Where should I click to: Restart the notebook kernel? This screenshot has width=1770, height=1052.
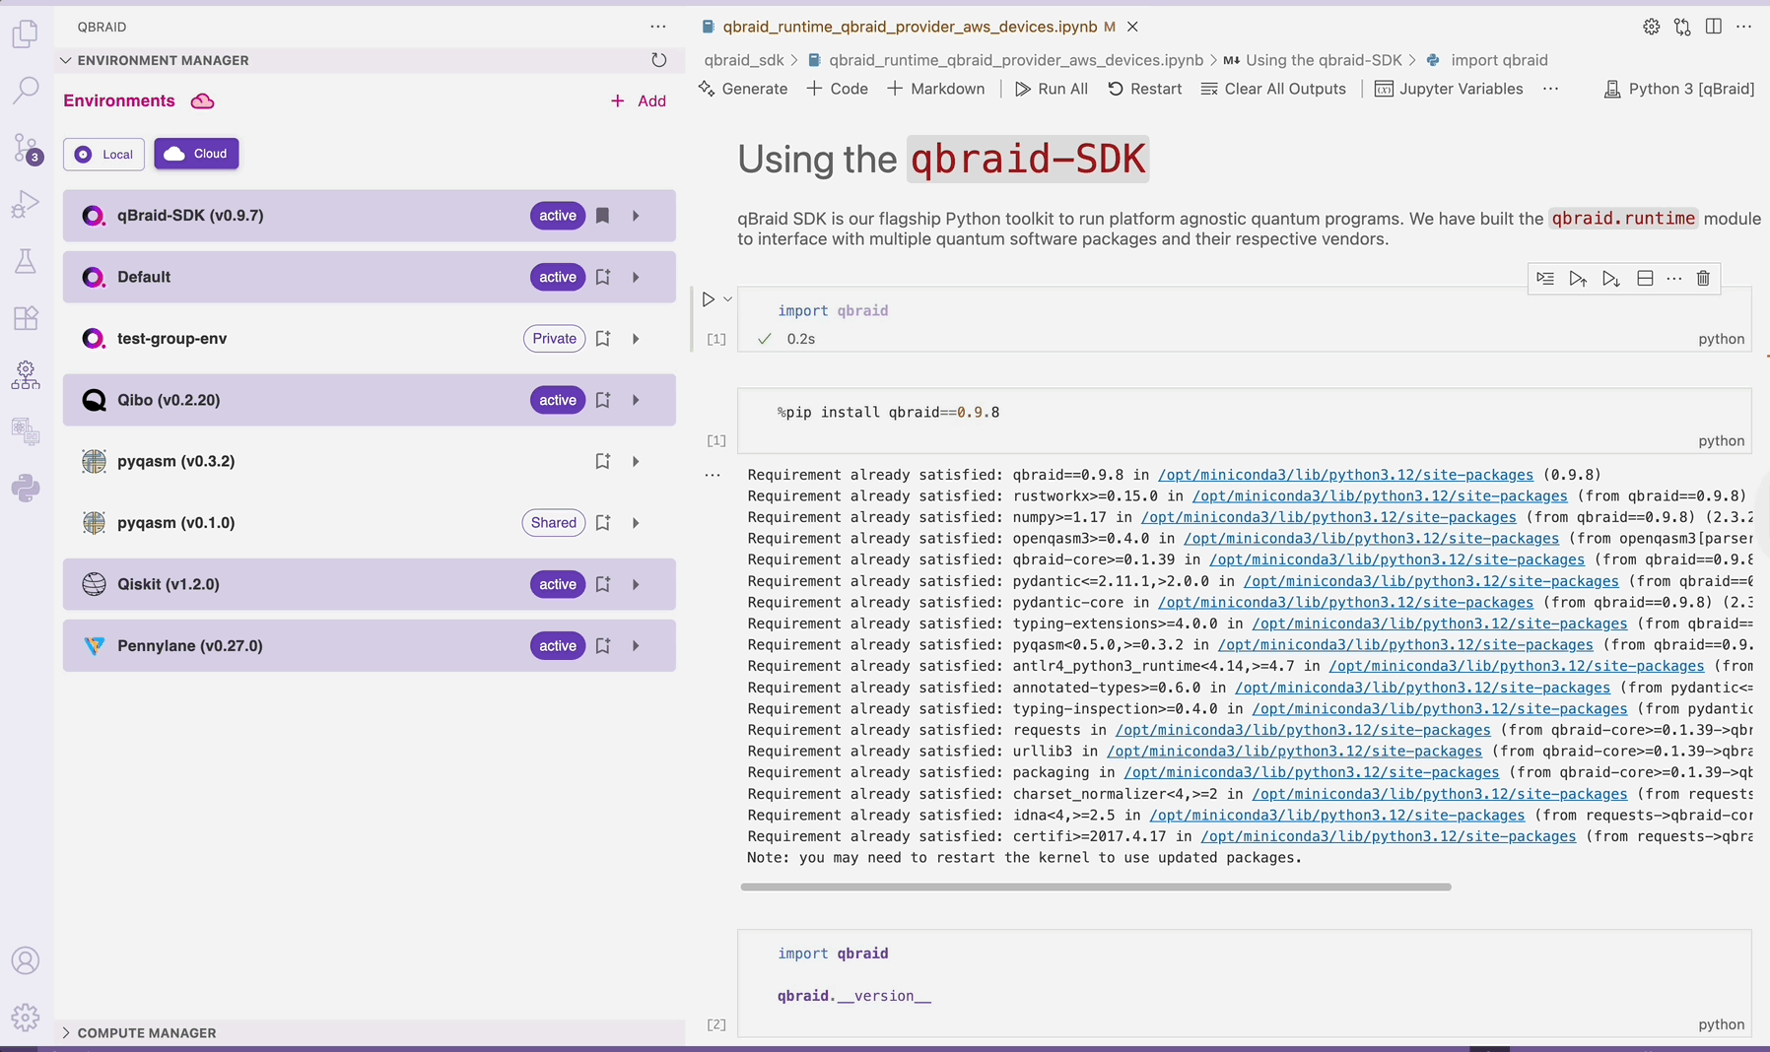tap(1144, 89)
